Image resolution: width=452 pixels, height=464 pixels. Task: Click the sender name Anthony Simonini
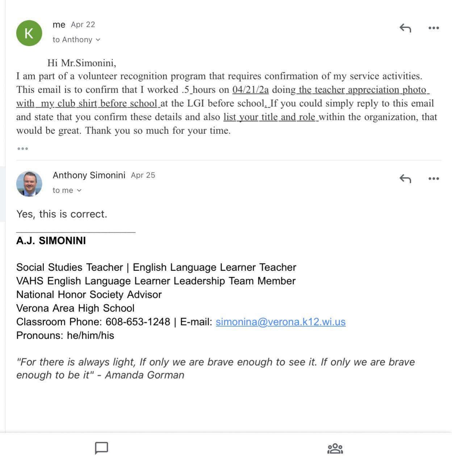coord(89,175)
